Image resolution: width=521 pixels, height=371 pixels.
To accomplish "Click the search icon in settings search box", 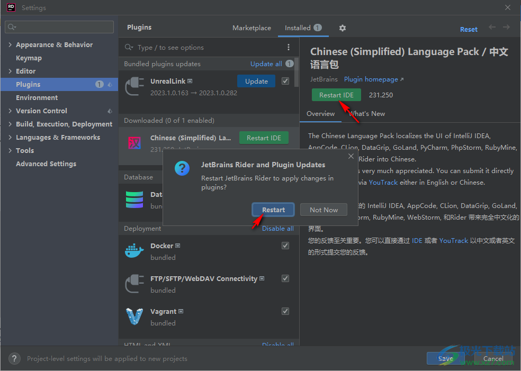I will tap(12, 27).
